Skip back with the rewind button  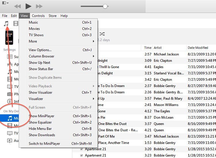(17, 6)
